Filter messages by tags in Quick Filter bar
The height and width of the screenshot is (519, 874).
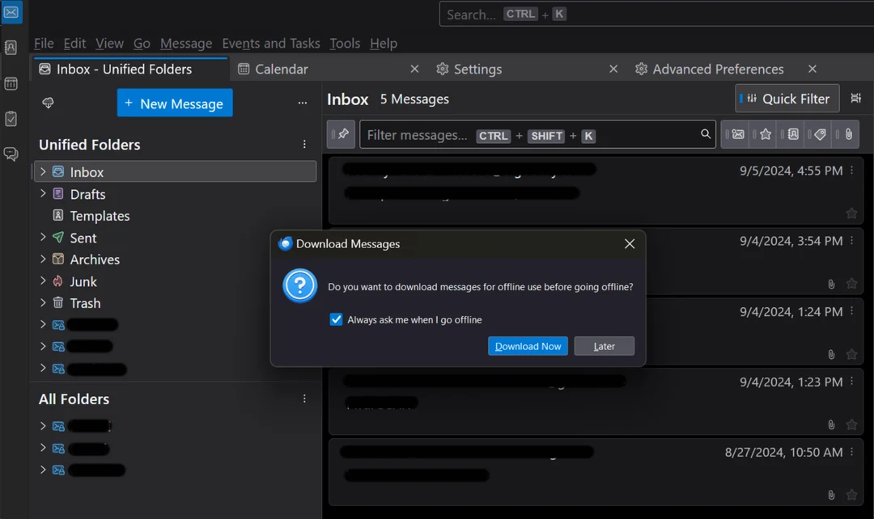coord(819,134)
